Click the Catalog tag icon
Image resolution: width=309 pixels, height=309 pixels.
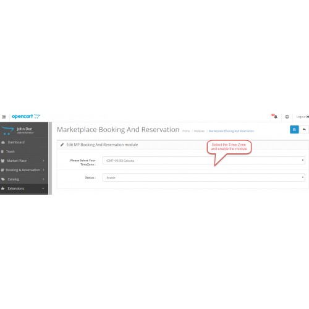3,179
